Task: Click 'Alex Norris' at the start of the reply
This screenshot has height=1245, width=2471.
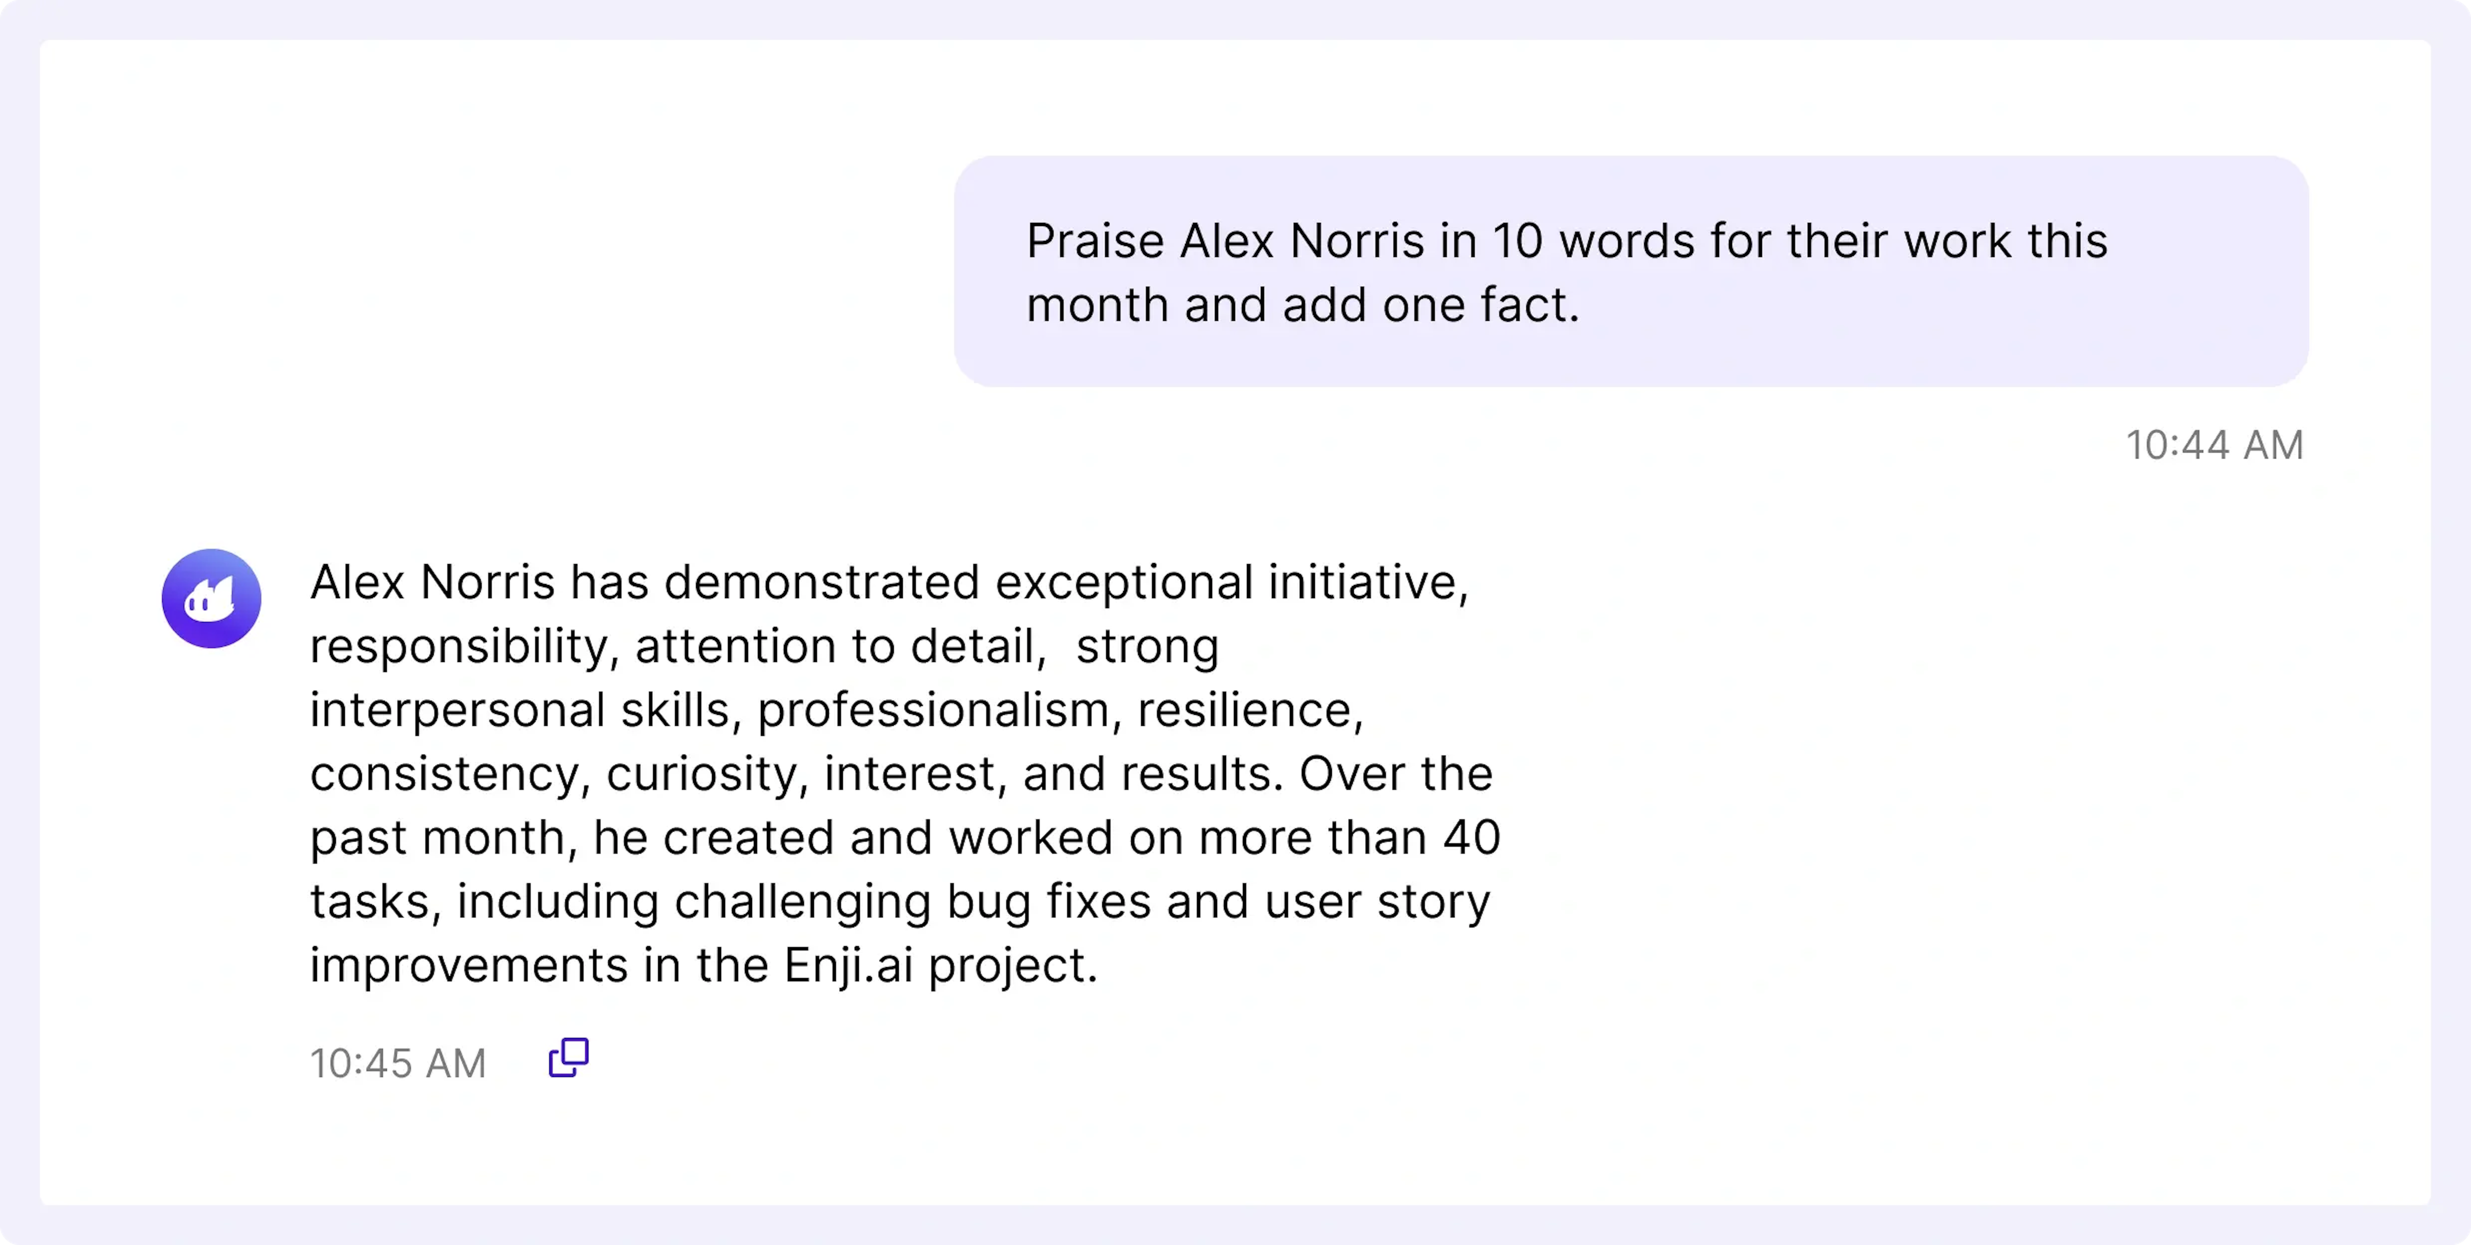Action: 433,582
